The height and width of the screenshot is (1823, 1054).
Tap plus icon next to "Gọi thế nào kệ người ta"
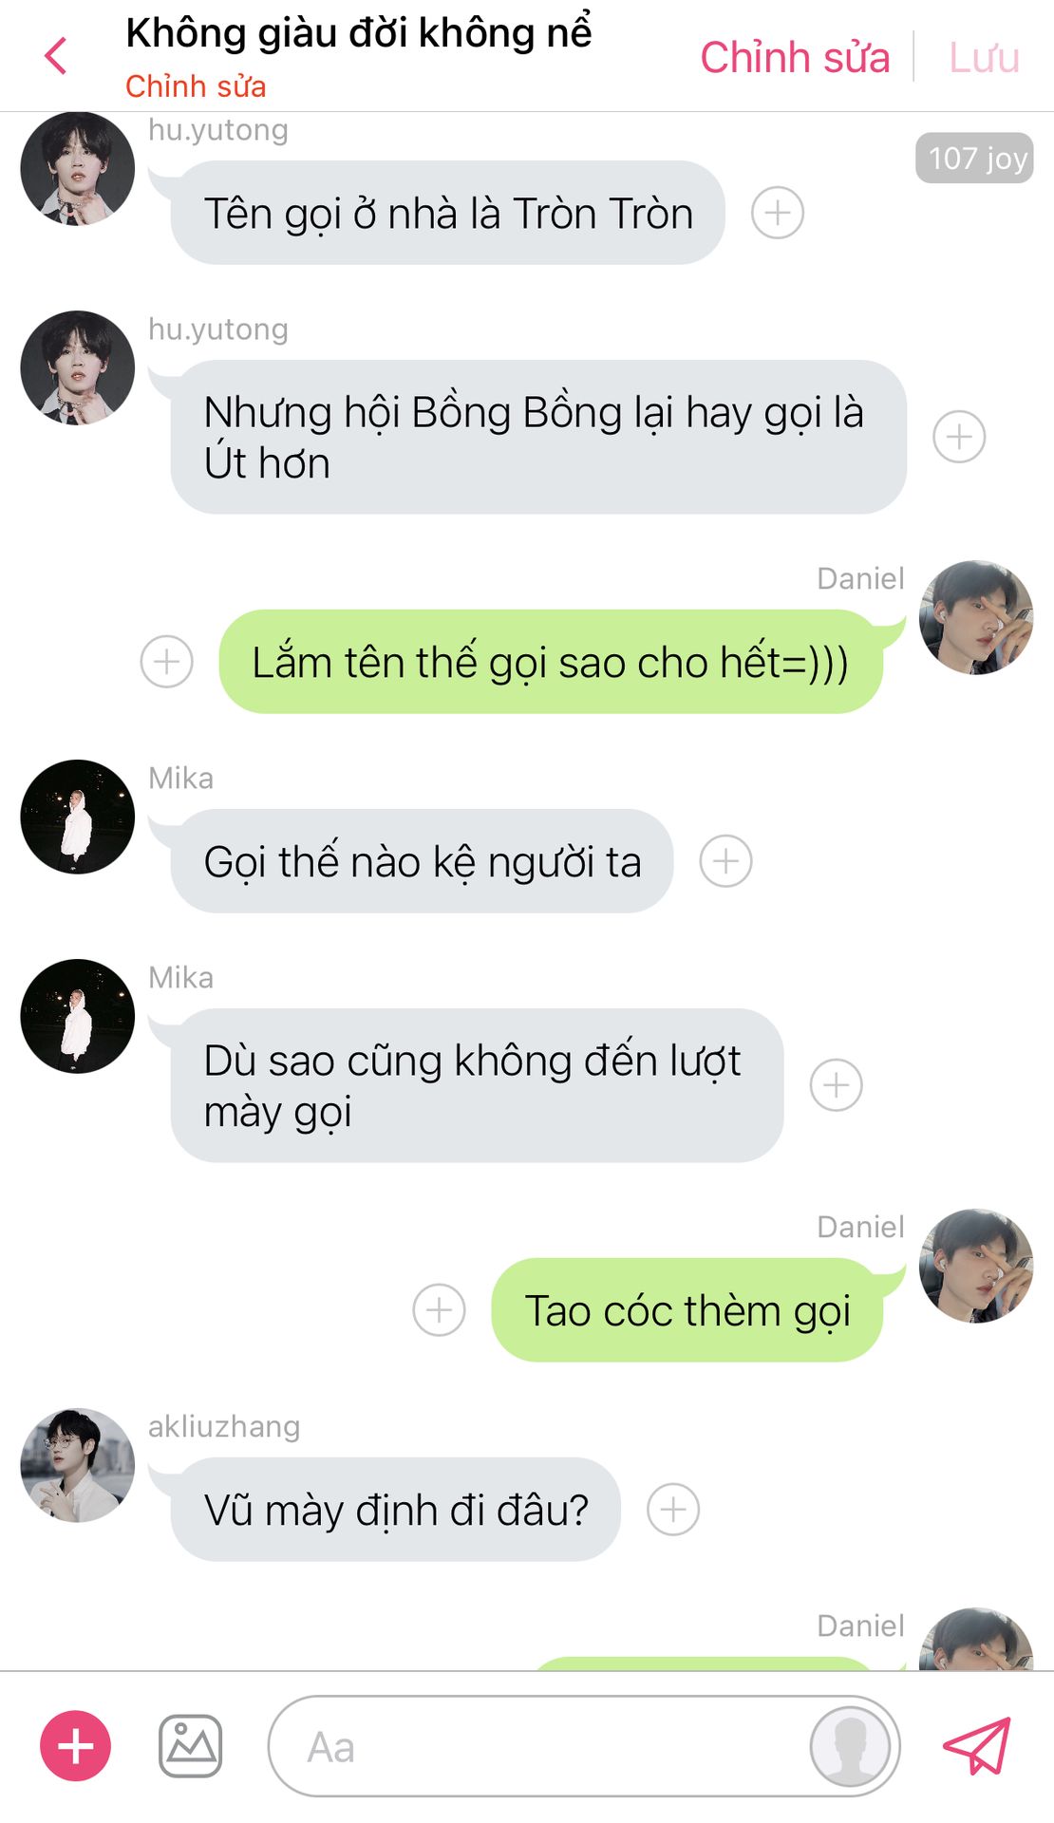[x=726, y=861]
